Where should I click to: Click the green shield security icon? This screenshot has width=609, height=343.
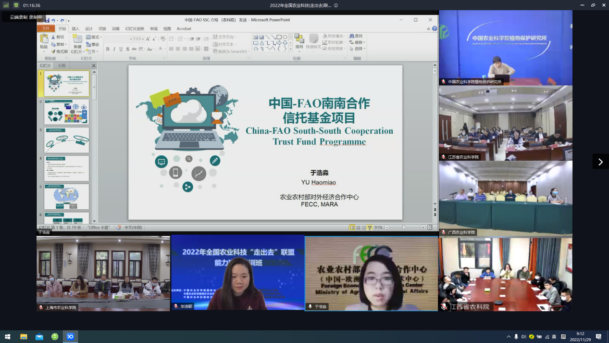[16, 5]
